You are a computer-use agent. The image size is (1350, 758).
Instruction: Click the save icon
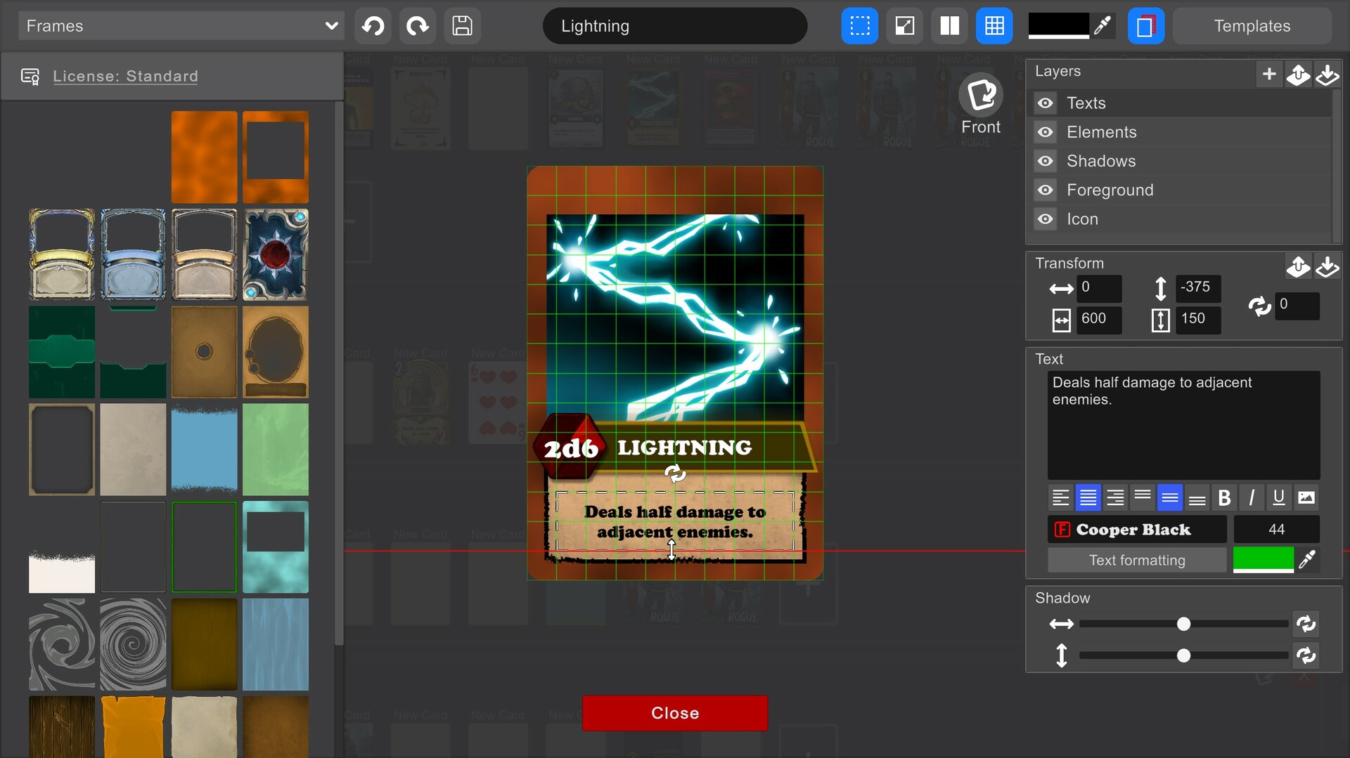(462, 25)
